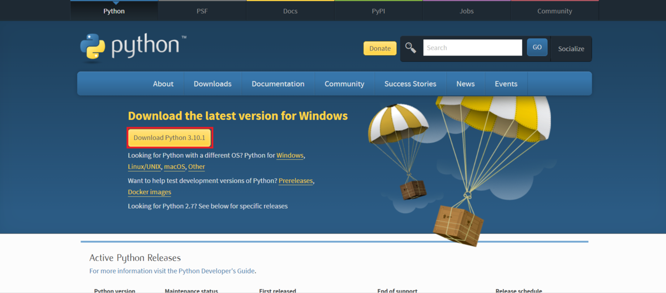Open the About navigation menu
This screenshot has height=293, width=666.
click(163, 84)
